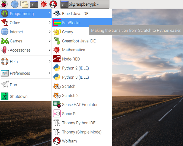Launch Python 3 (IDLE)
The image size is (183, 146).
(75, 77)
